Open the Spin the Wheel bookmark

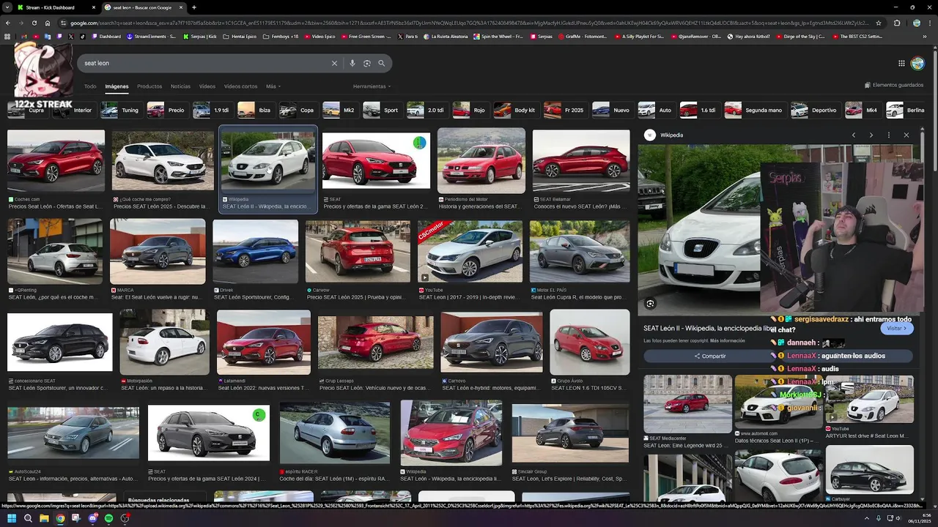tap(498, 36)
